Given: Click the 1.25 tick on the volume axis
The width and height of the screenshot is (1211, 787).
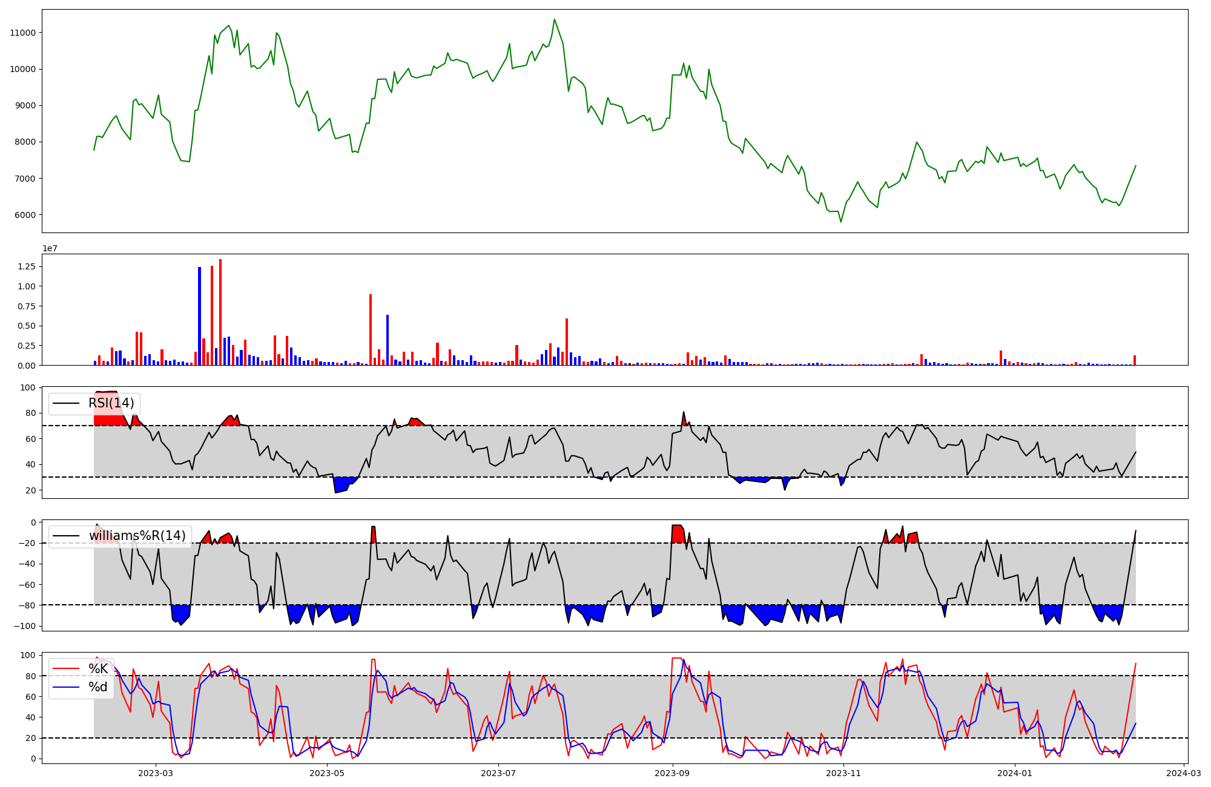Looking at the screenshot, I should (x=27, y=266).
